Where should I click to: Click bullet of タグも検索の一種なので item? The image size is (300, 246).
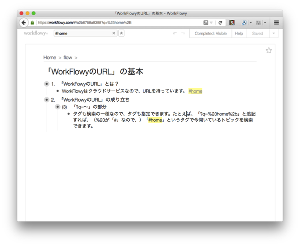[69, 114]
